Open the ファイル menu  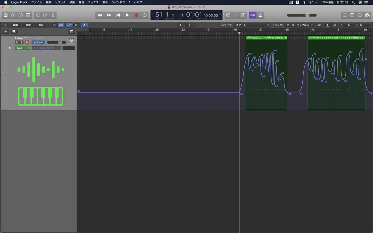[36, 2]
